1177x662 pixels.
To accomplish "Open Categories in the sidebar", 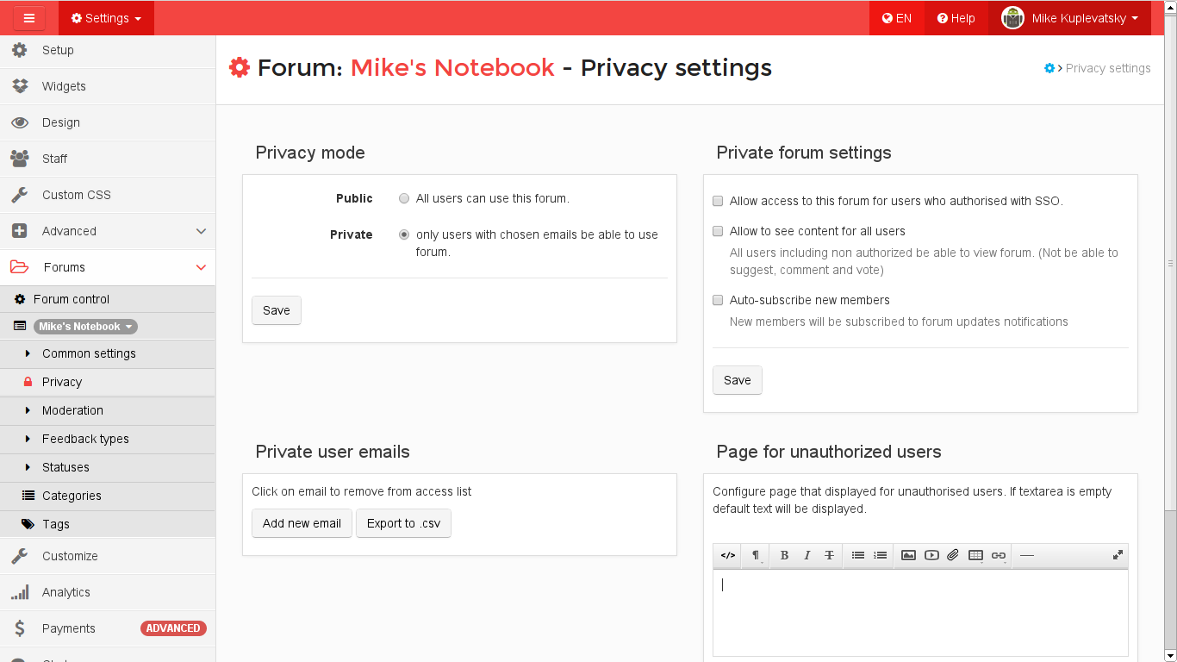I will [108, 496].
